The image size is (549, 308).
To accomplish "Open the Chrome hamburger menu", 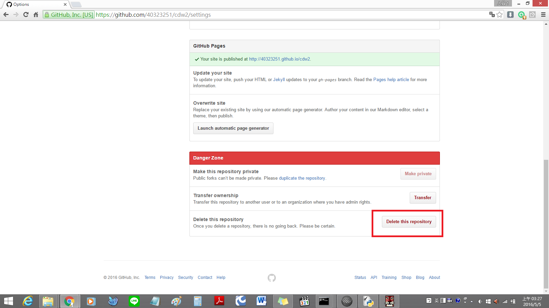I will [x=543, y=14].
